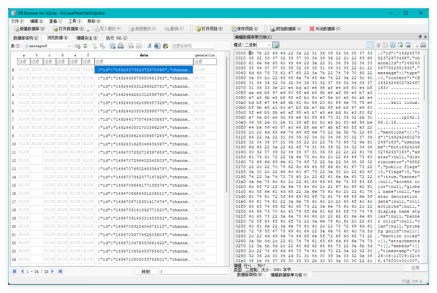Select data cell starting with 1492448678680461363
Screen dimensions: 437x293
144,78
